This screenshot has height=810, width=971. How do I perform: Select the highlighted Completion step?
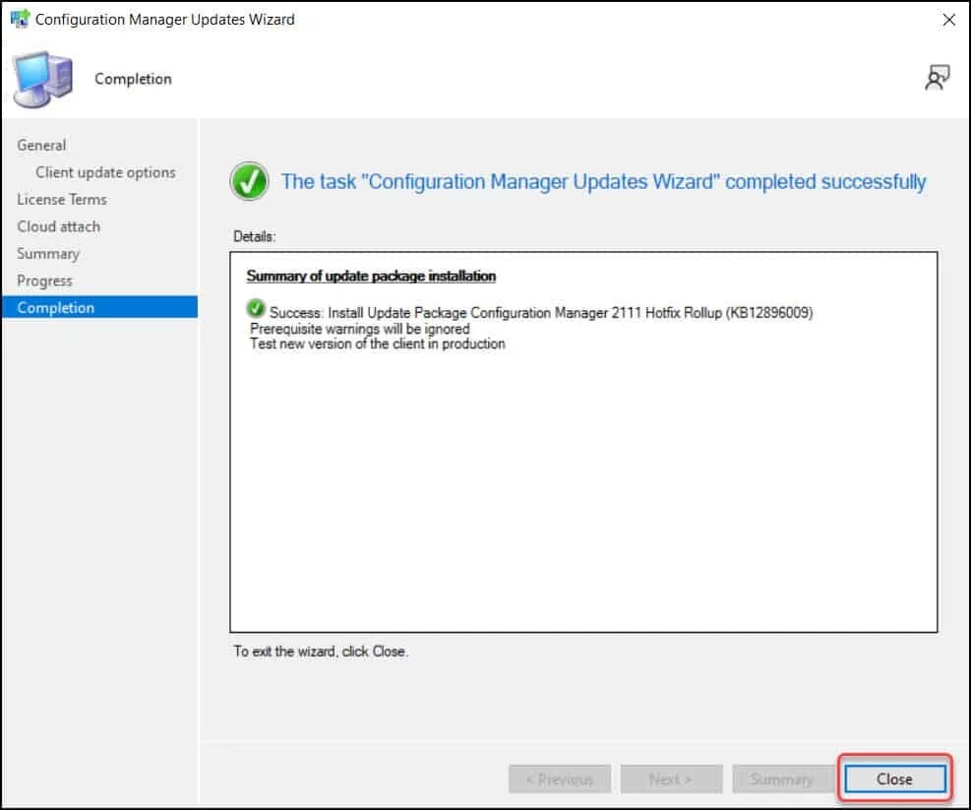pos(99,307)
